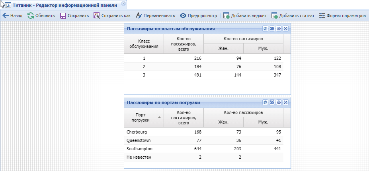
Task: Rename the panel using Переименовать
Action: (156, 16)
